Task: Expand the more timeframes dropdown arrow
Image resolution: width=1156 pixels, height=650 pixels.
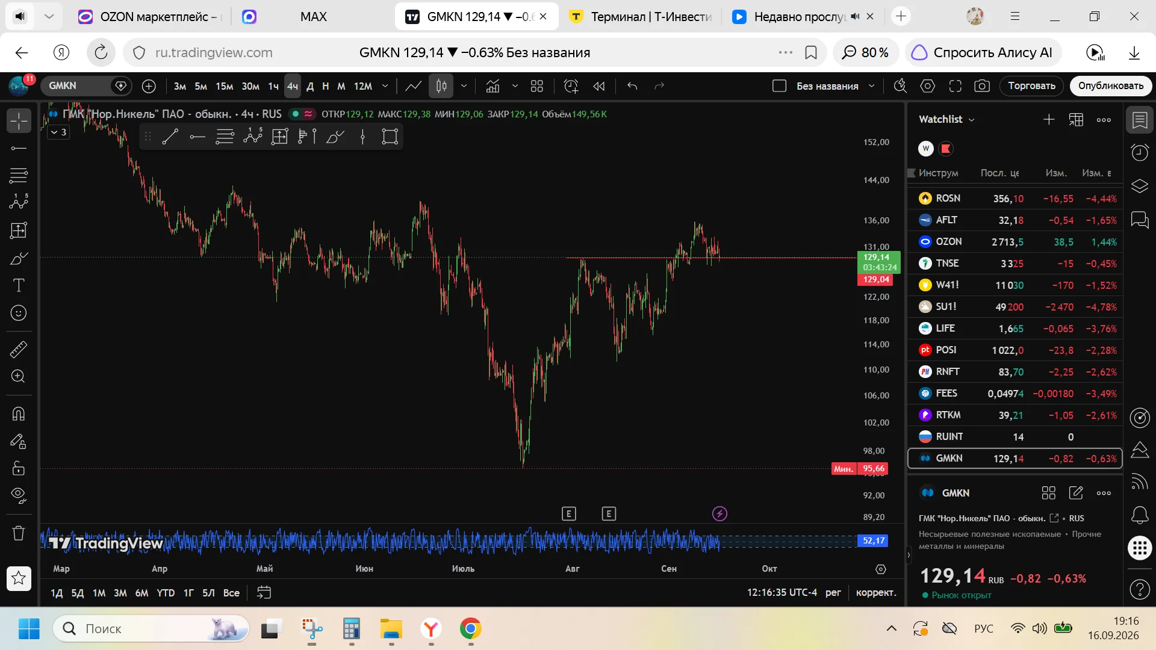Action: (385, 86)
